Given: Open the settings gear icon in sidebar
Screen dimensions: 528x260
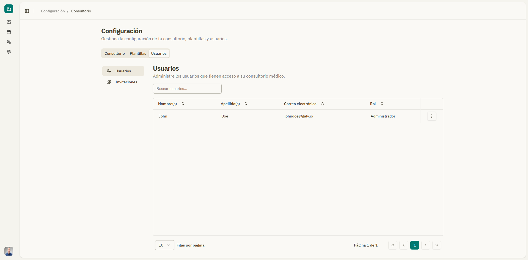Looking at the screenshot, I should [9, 52].
